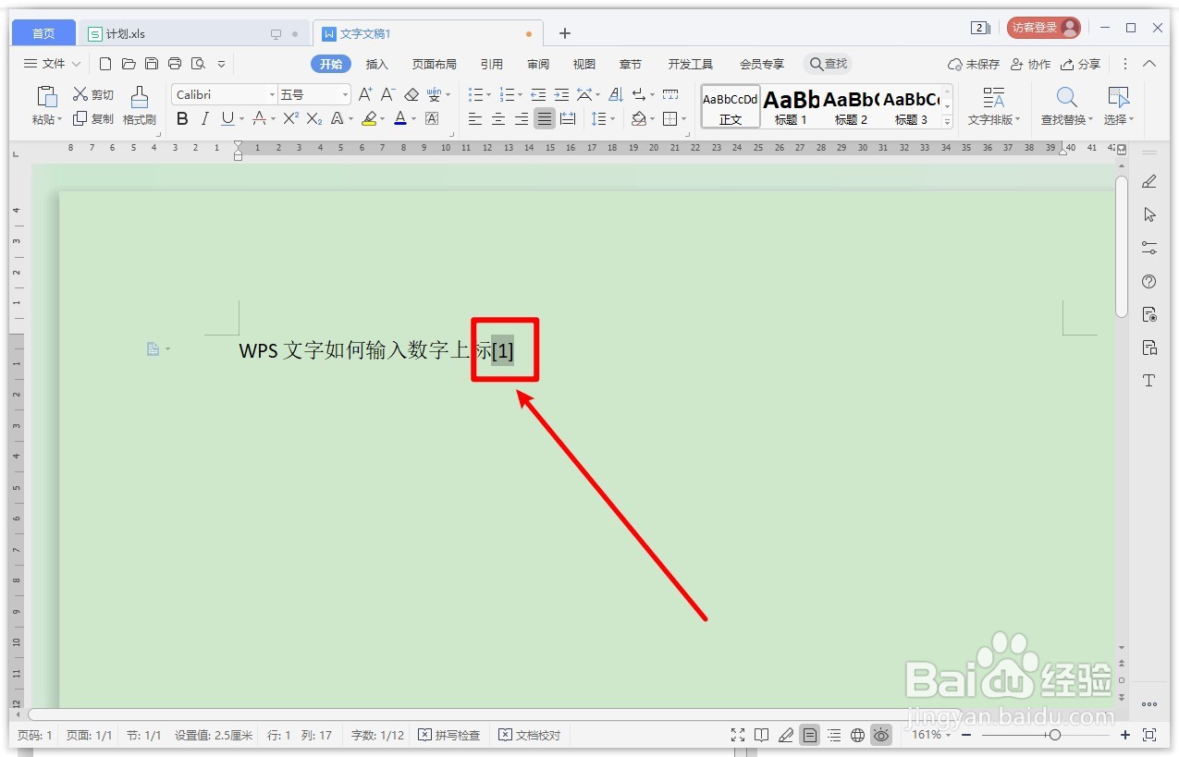The width and height of the screenshot is (1179, 757).
Task: Open Find and Replace (查找替换)
Action: (x=1065, y=104)
